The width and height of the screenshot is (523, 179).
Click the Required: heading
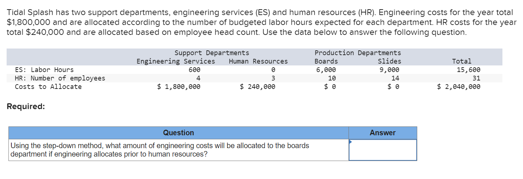point(26,107)
